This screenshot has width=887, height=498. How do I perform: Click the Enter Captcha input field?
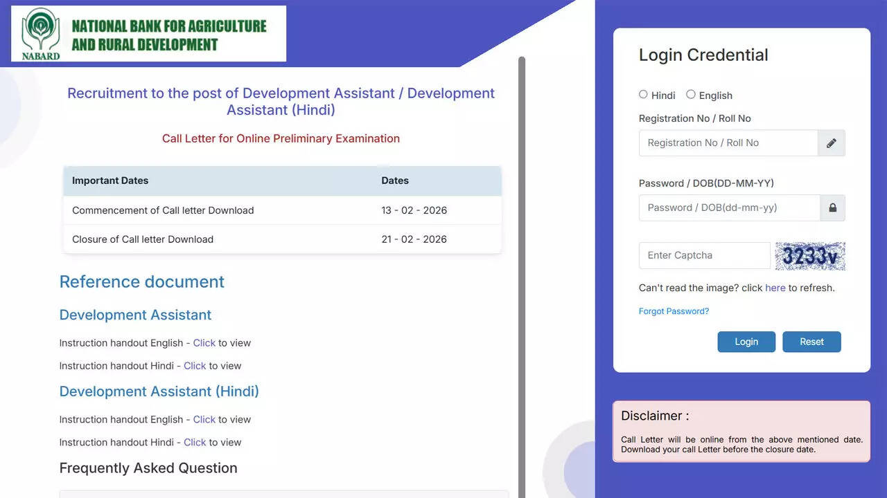(703, 255)
